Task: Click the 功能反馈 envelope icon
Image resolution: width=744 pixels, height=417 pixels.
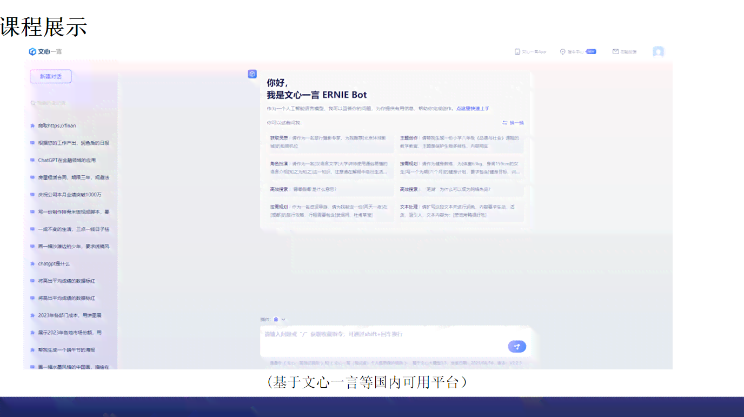Action: click(615, 52)
